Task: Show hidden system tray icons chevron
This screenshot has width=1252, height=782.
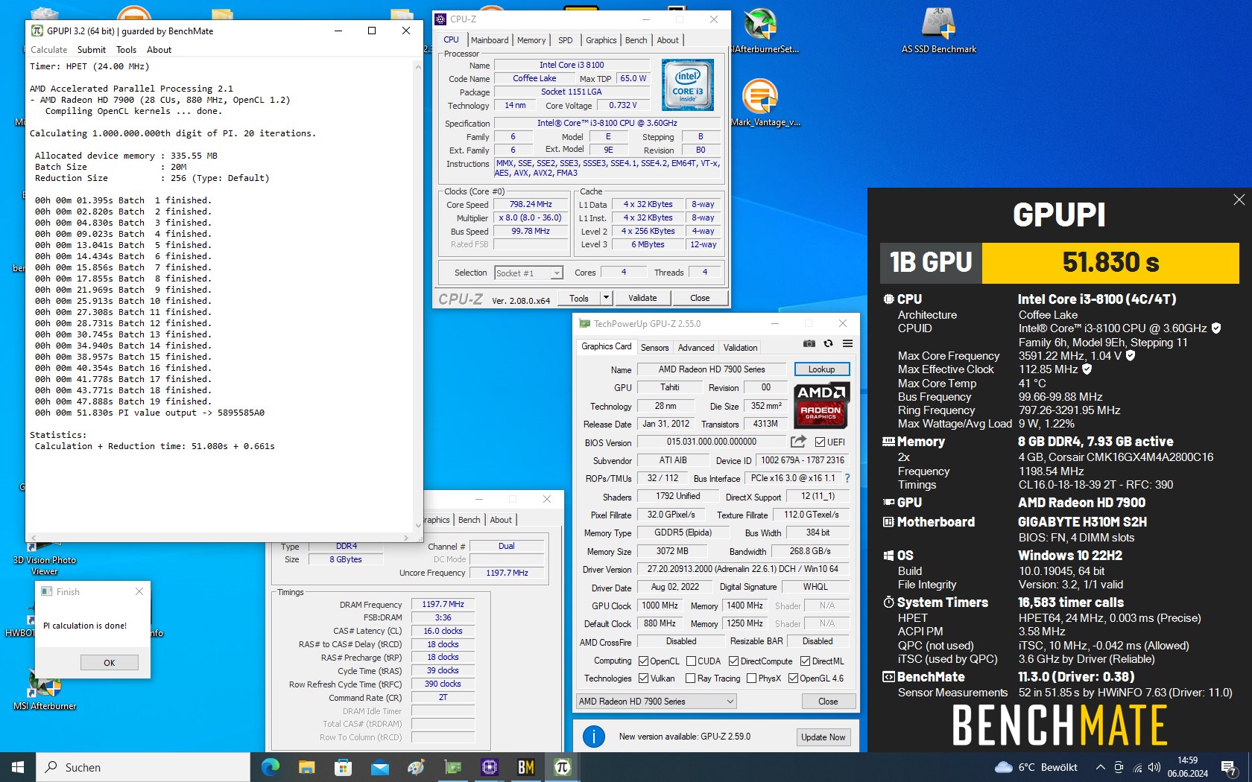Action: coord(1100,767)
